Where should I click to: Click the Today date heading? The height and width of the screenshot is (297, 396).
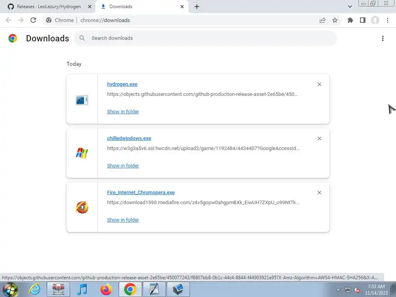point(74,64)
